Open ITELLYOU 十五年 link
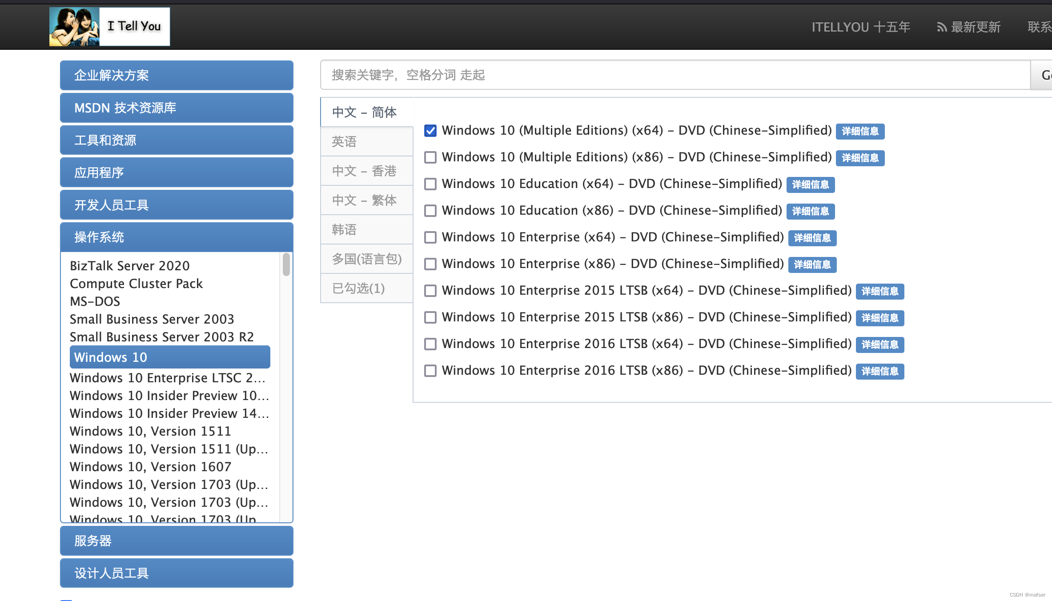1052x601 pixels. tap(861, 27)
